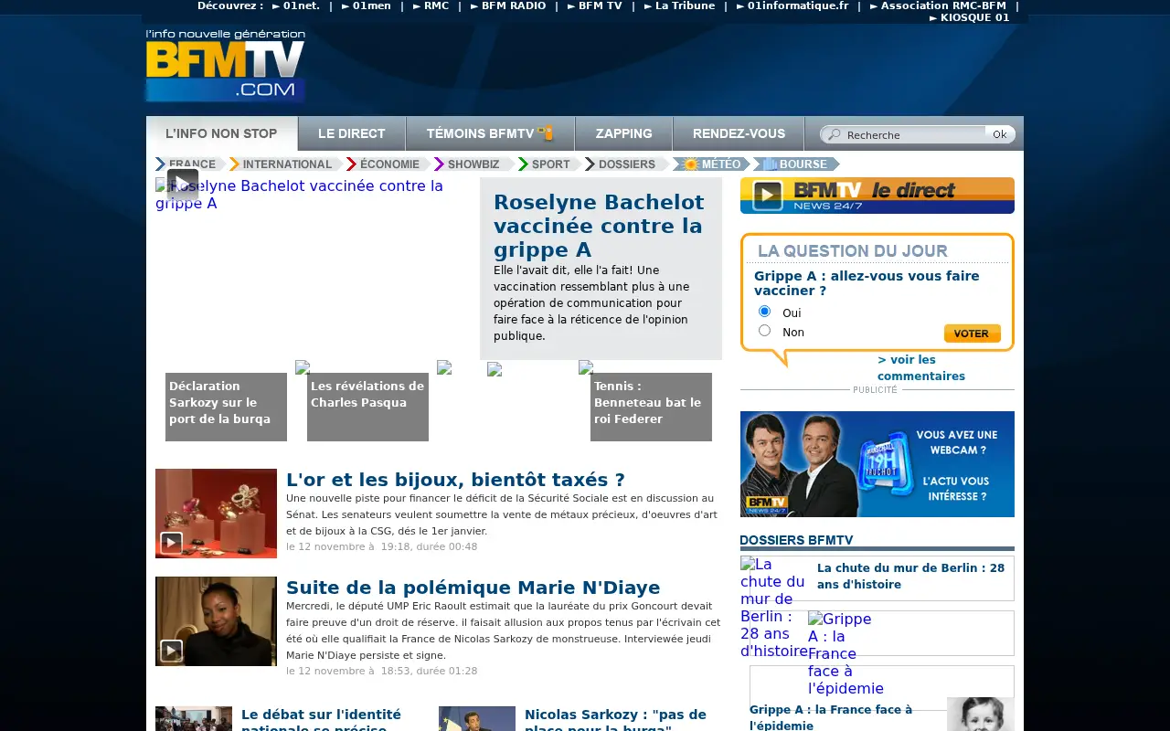Image resolution: width=1170 pixels, height=731 pixels.
Task: Open the RENDEZ-VOUS tab
Action: tap(739, 133)
